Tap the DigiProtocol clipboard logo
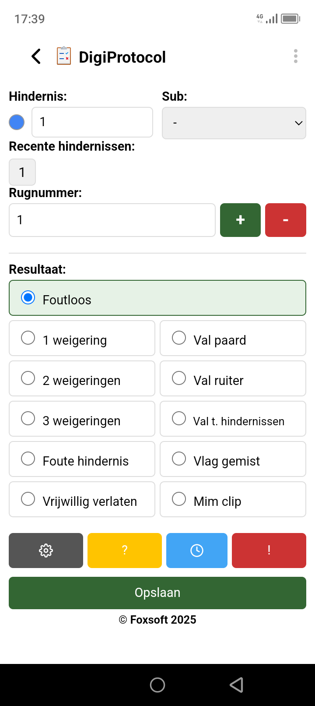 coord(64,56)
